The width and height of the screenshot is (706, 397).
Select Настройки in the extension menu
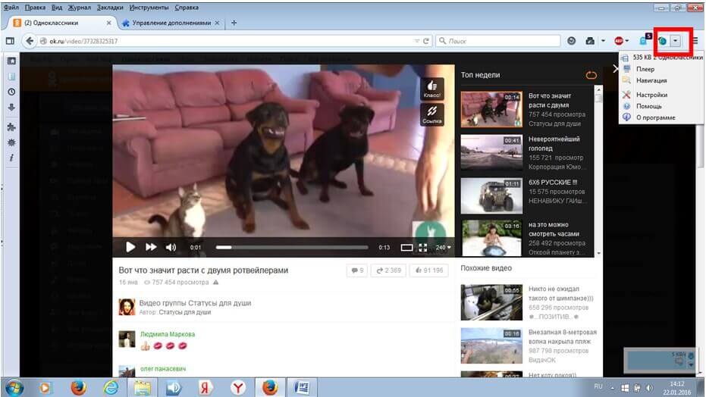coord(651,95)
